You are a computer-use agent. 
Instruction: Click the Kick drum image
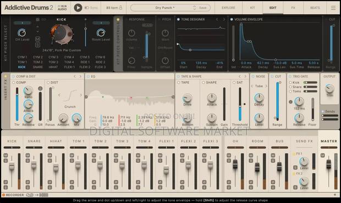click(x=62, y=34)
